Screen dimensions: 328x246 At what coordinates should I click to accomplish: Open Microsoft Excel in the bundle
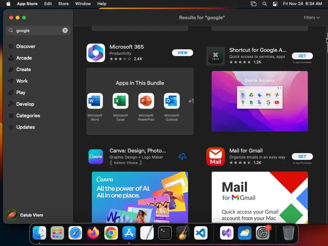[x=120, y=101]
